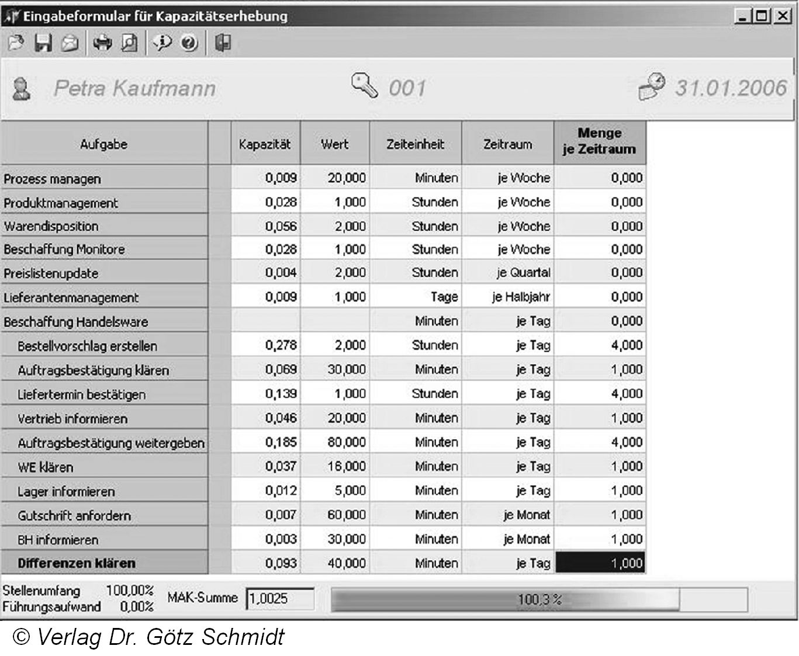
Task: Click the Wert cell for Prozess managen
Action: pos(335,178)
